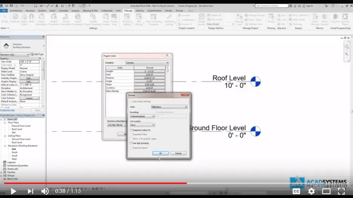Open Dynamo Player
This screenshot has height=198, width=353.
345,19
